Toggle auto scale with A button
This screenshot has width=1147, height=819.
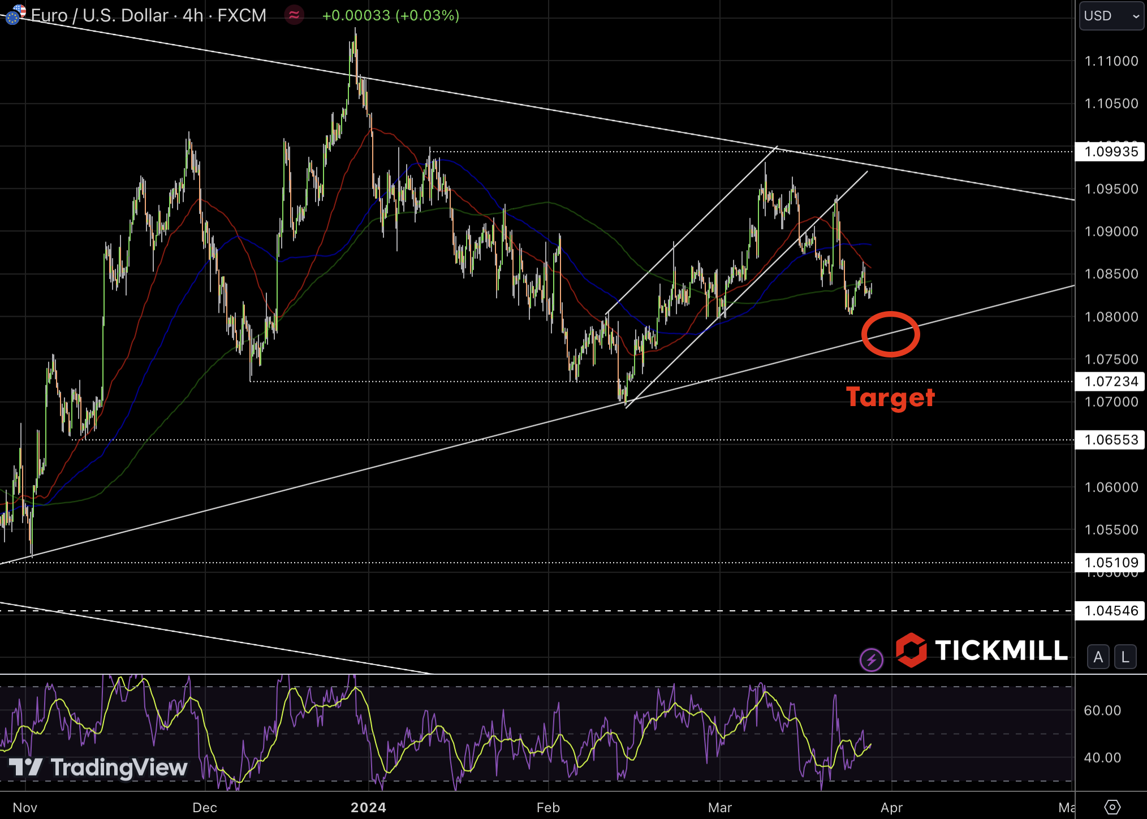(1098, 657)
